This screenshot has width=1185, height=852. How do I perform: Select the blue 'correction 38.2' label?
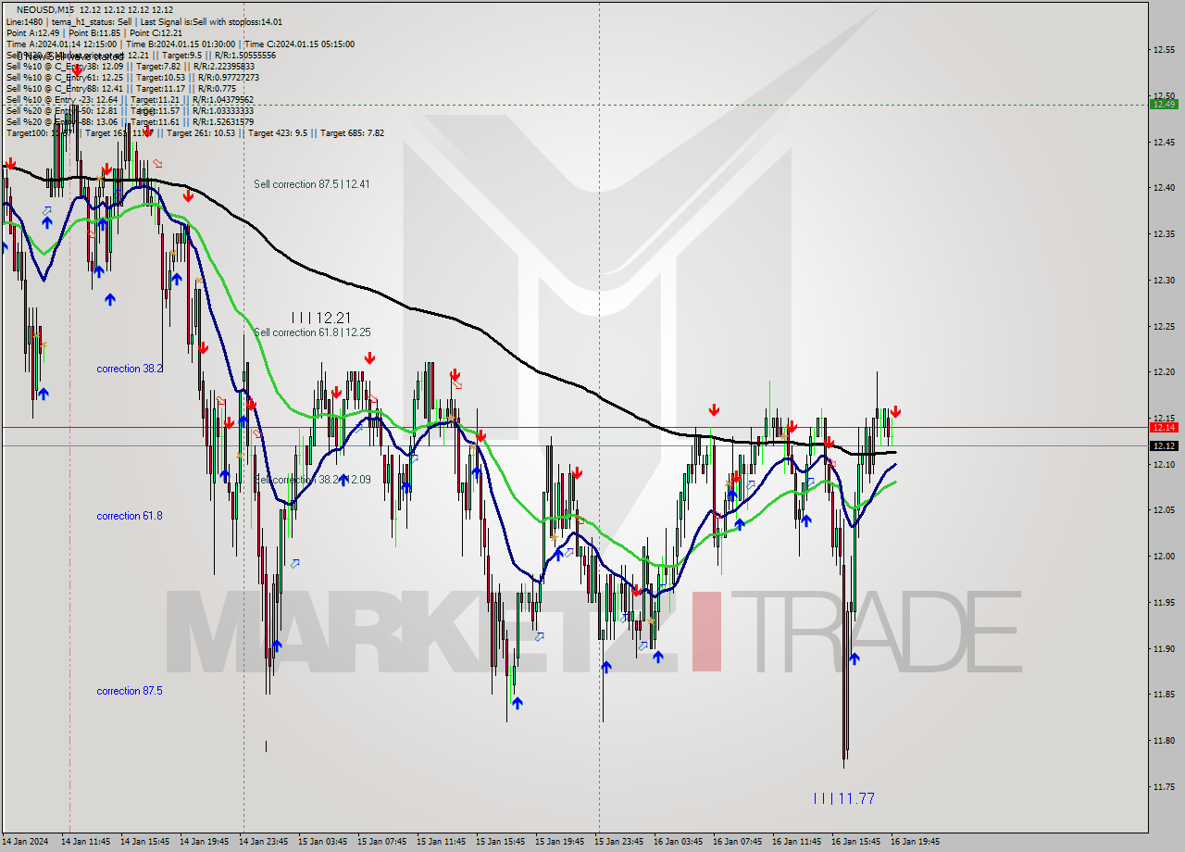130,369
